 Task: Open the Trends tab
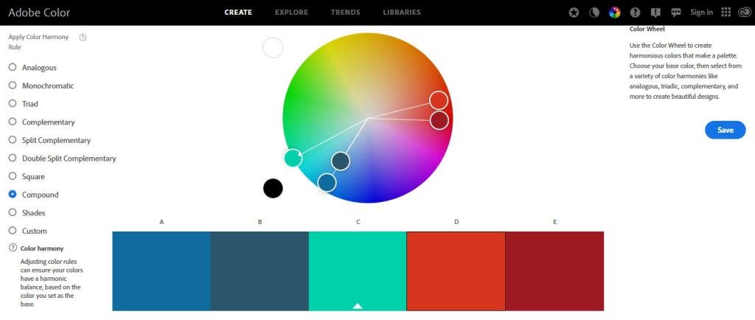[x=345, y=13]
